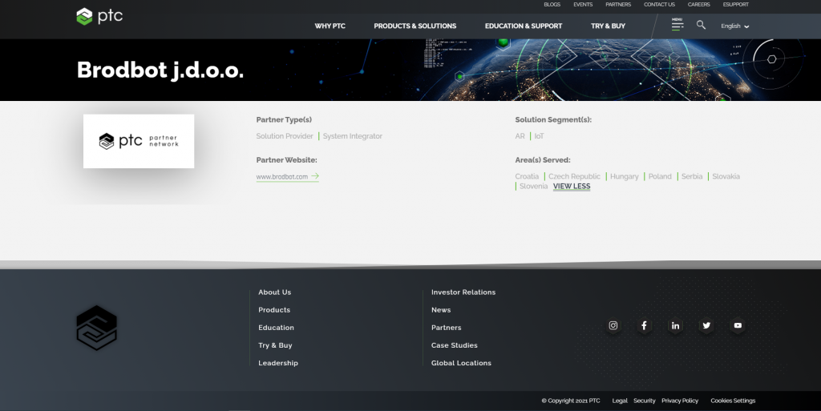Open ESUPPORT link

click(736, 4)
